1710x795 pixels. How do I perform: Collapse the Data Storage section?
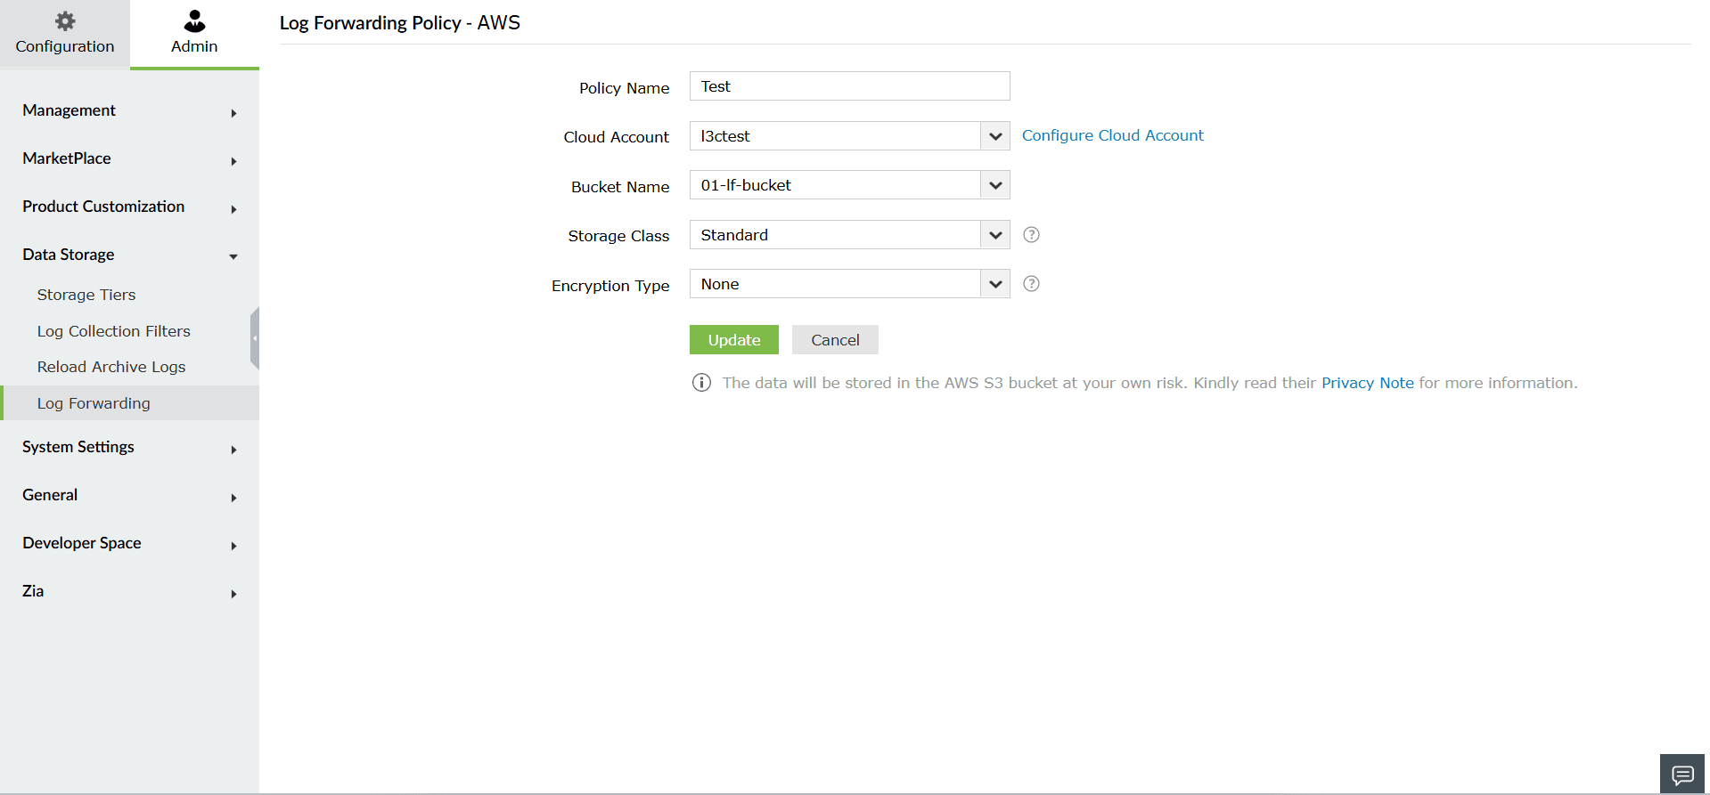(129, 255)
